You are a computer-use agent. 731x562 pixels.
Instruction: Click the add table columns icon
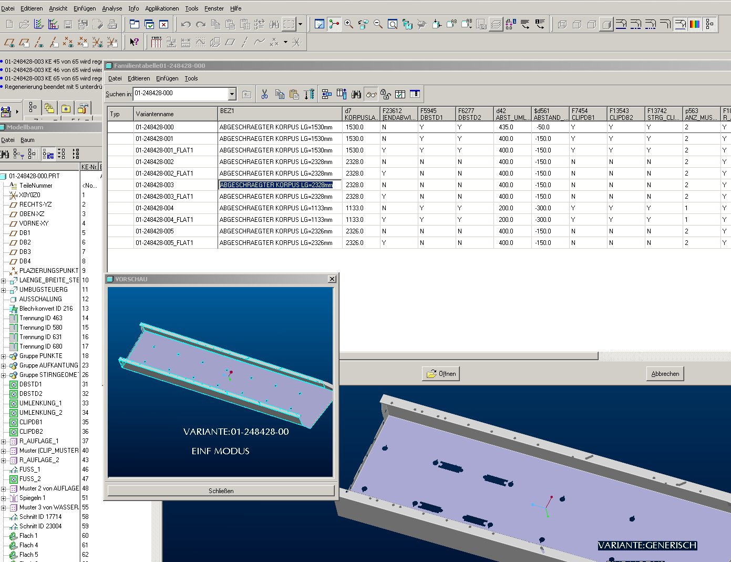pyautogui.click(x=342, y=94)
